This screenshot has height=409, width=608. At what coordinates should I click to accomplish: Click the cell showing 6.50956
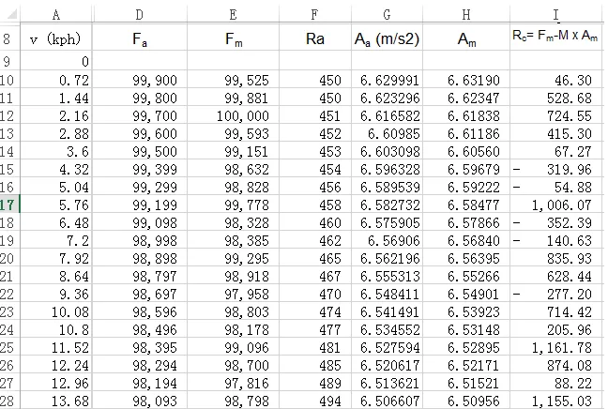(466, 401)
